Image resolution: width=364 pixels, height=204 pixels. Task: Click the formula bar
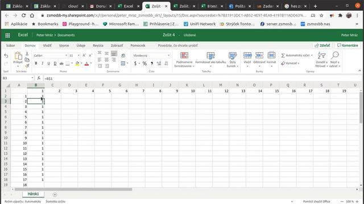202,78
